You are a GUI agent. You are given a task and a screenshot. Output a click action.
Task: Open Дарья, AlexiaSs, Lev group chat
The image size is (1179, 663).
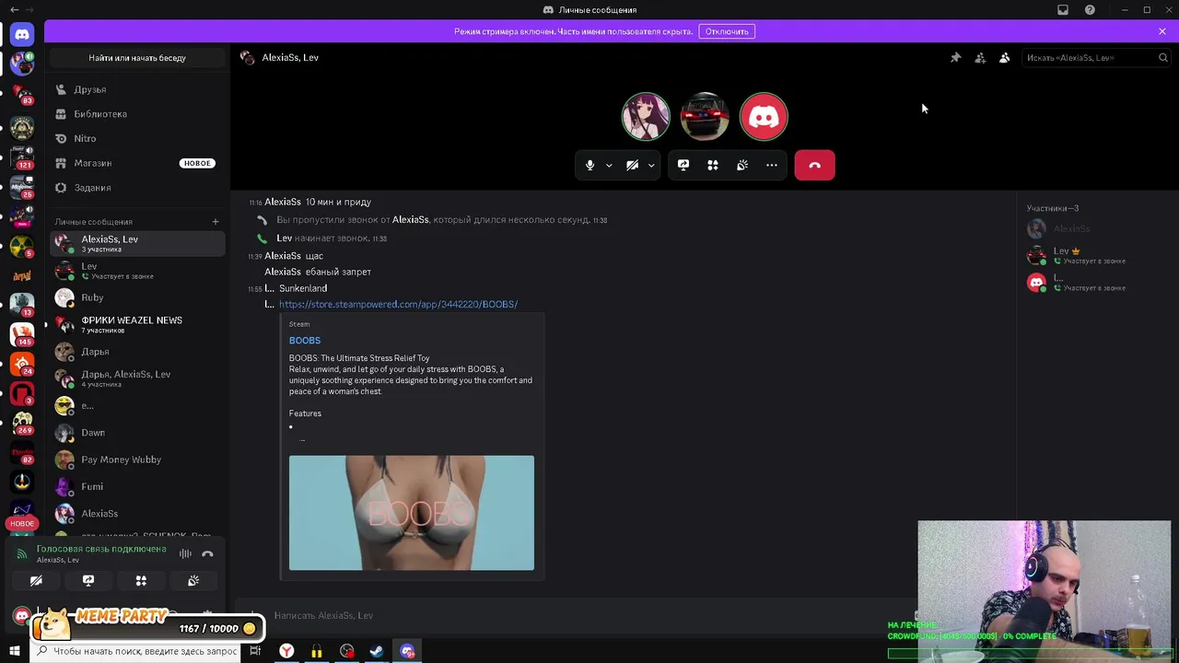click(137, 378)
